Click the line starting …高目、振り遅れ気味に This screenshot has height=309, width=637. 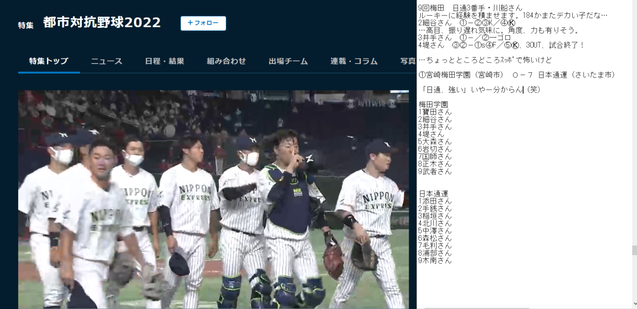pos(498,30)
